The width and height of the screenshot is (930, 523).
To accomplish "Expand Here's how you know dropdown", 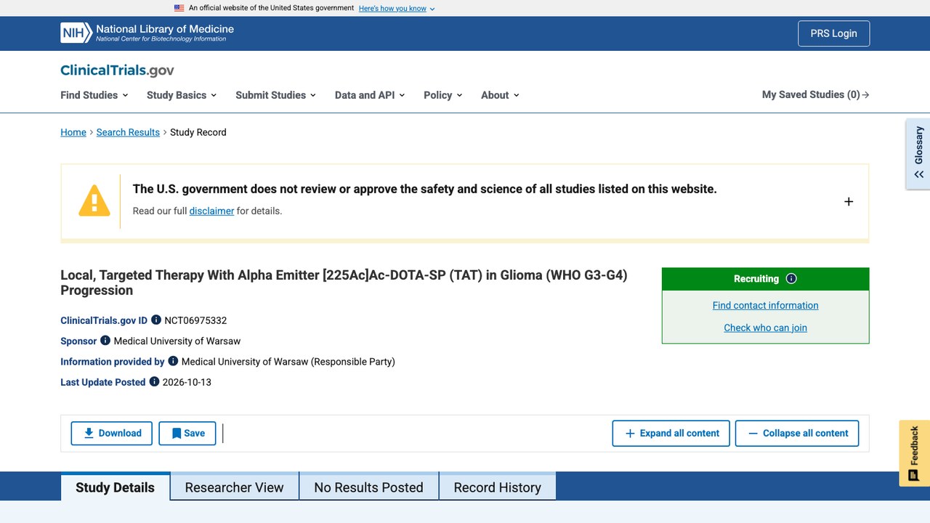I will point(397,9).
